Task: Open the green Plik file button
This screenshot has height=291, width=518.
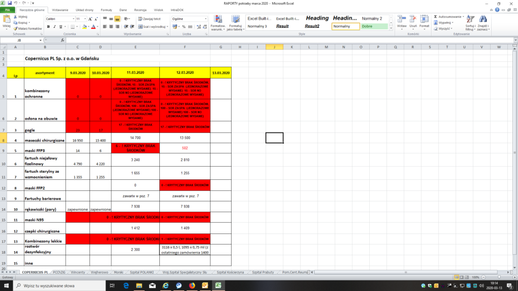Action: click(x=8, y=10)
